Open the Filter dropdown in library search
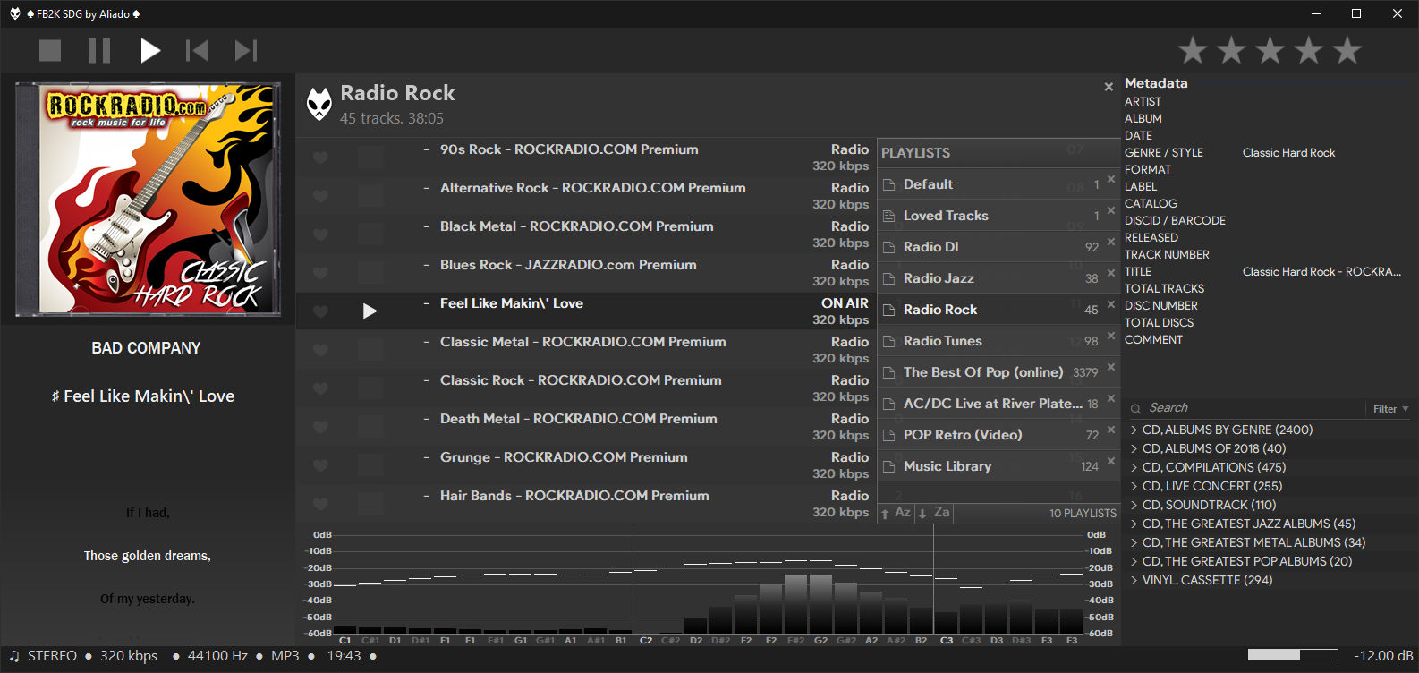This screenshot has height=673, width=1419. pyautogui.click(x=1390, y=409)
